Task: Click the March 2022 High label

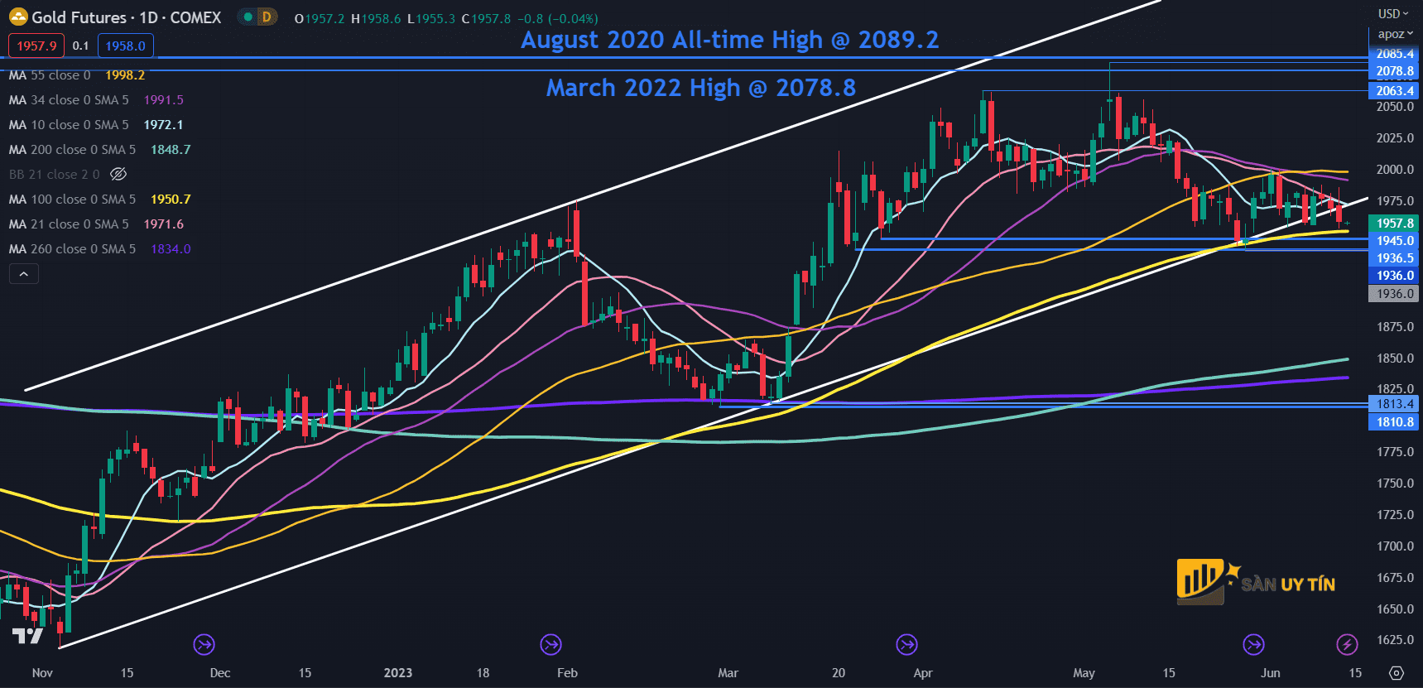Action: click(701, 88)
